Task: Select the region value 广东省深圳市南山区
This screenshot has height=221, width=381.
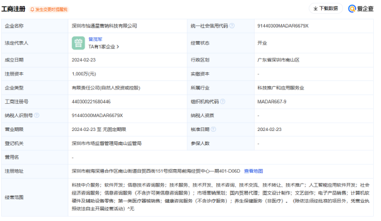Action: click(278, 60)
